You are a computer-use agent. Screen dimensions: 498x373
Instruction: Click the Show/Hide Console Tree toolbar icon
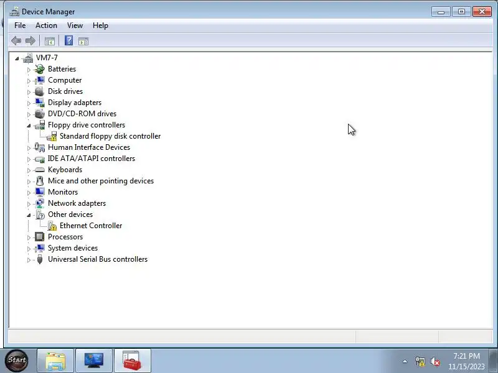pos(50,41)
